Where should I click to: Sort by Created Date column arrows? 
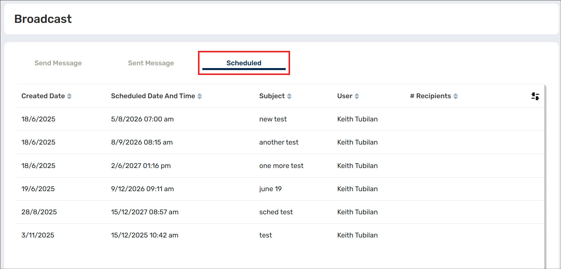69,96
